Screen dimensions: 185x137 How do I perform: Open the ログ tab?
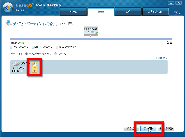click(128, 11)
